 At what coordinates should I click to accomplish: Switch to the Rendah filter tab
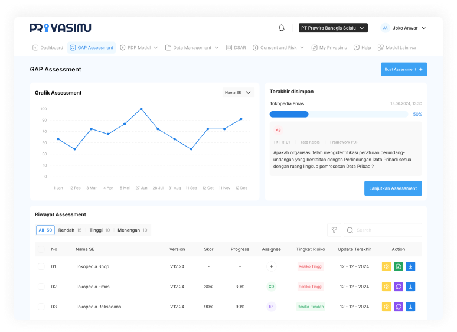pyautogui.click(x=70, y=230)
